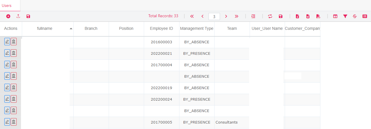This screenshot has width=371, height=129.
Task: Toggle sort arrow on fullname column
Action: coord(71,29)
